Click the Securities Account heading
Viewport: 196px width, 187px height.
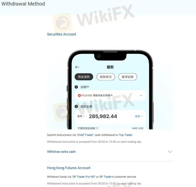pyautogui.click(x=62, y=34)
